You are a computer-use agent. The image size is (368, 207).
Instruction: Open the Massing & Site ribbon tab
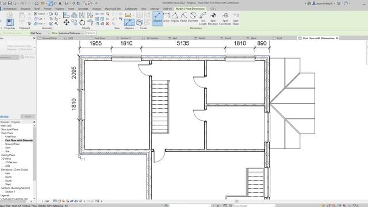click(113, 9)
